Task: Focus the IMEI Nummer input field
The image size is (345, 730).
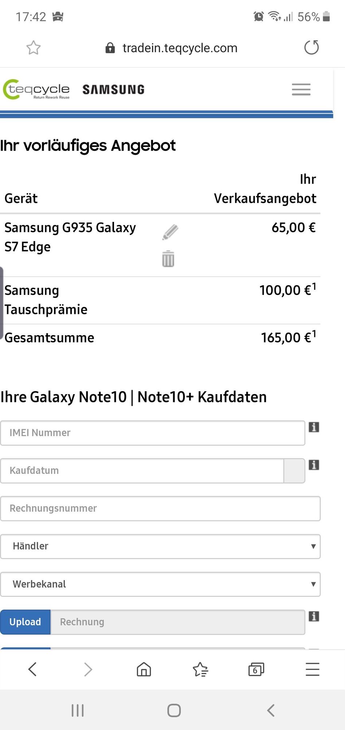Action: click(153, 433)
